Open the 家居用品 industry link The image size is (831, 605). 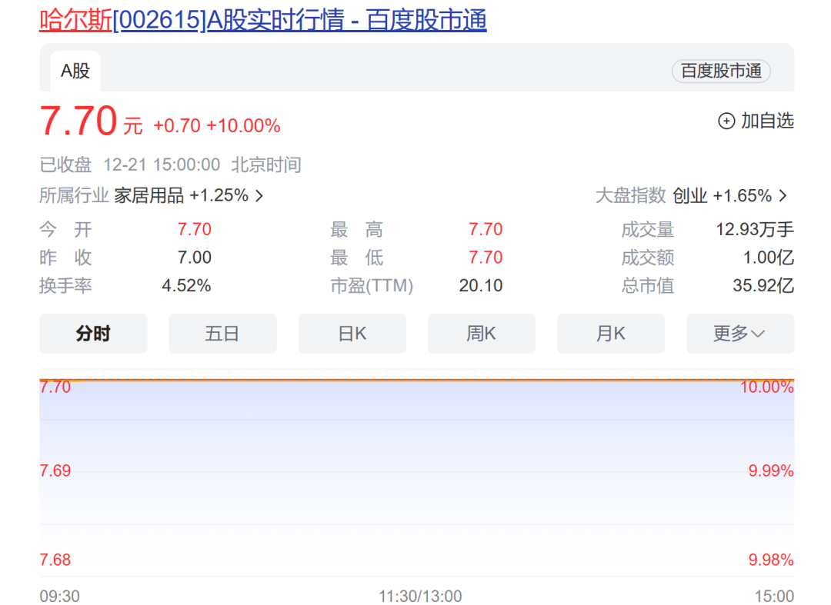[182, 195]
